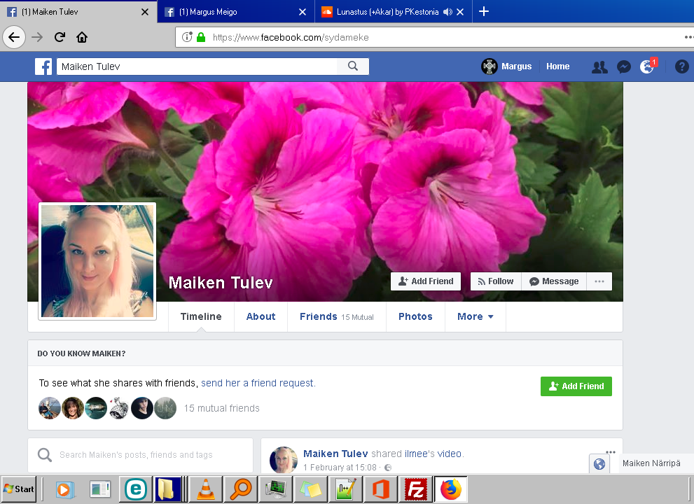Open sticky notes icon in taskbar
694x504 pixels.
[x=310, y=489]
